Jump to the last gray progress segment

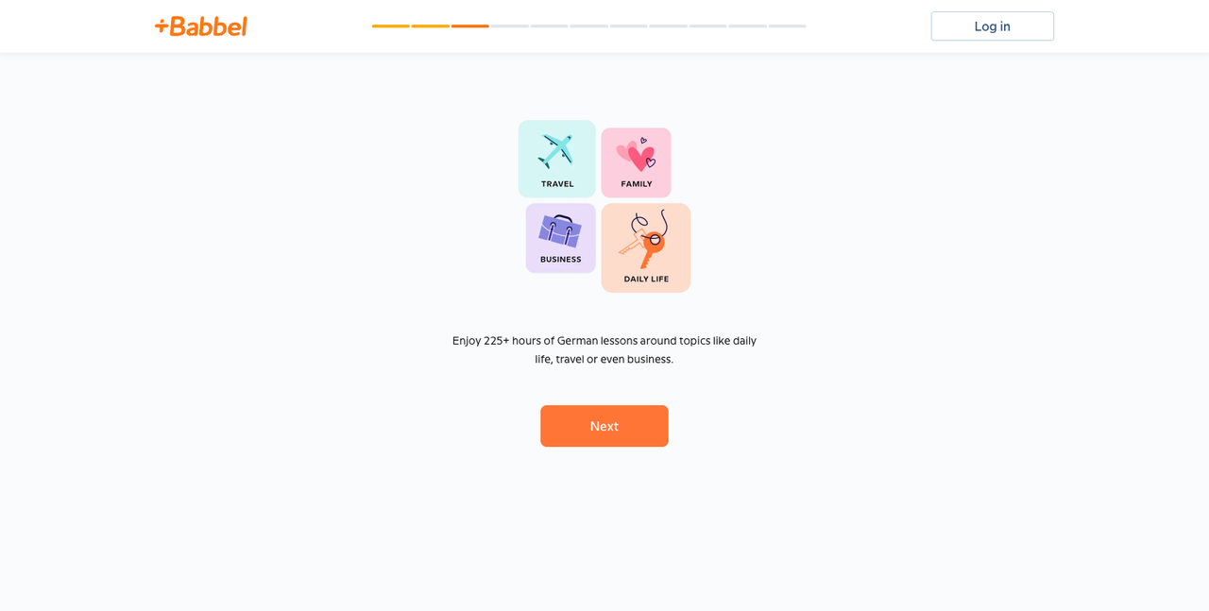(x=788, y=26)
